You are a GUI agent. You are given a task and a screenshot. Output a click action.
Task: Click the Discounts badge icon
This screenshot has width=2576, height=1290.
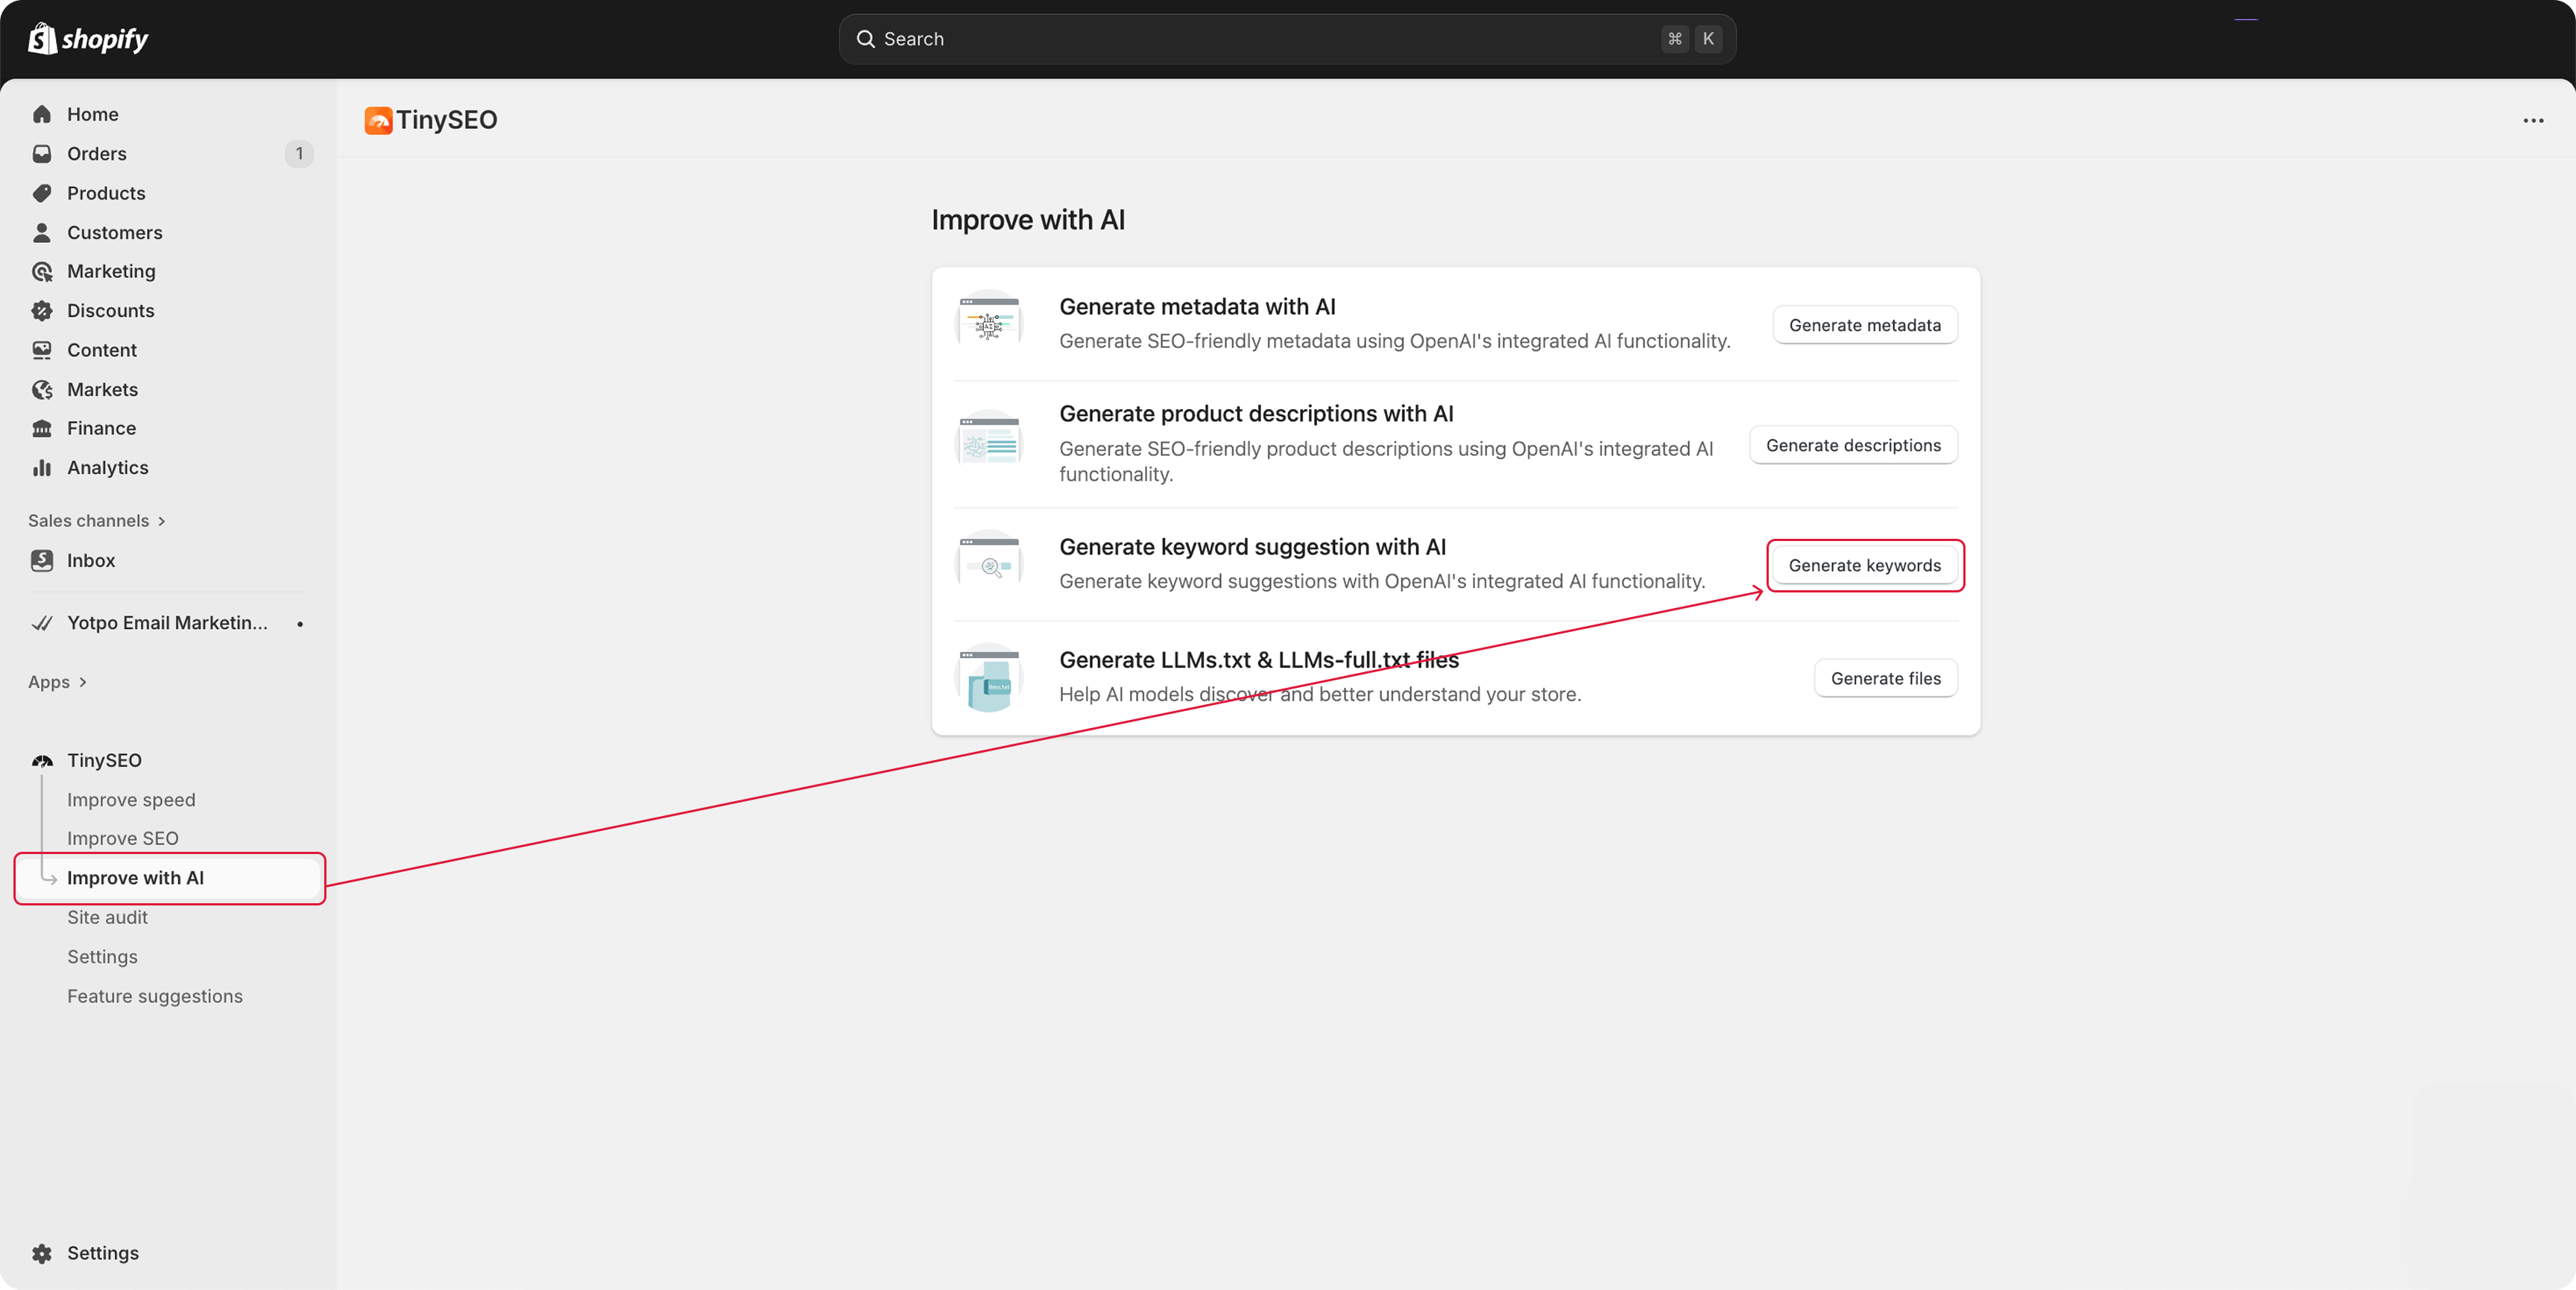42,310
